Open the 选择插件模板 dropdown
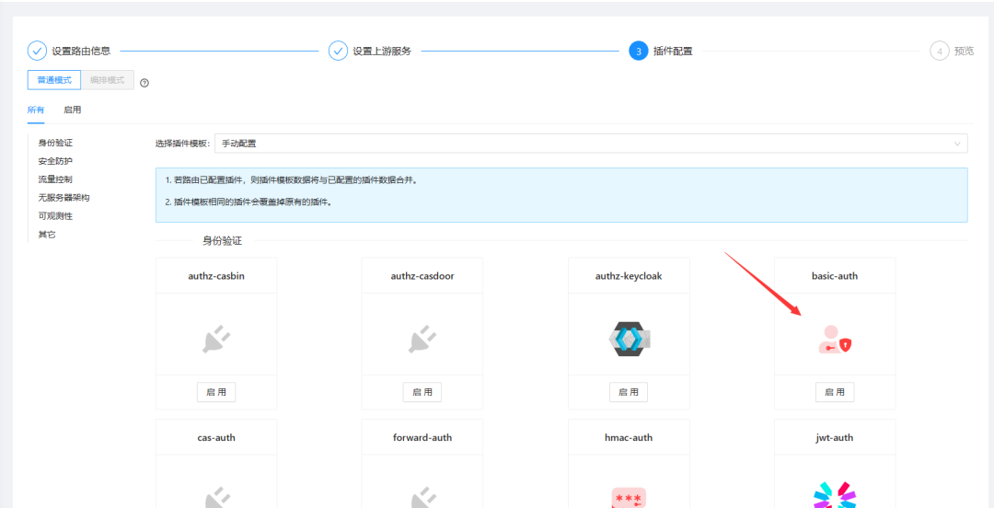This screenshot has height=508, width=994. (x=592, y=144)
